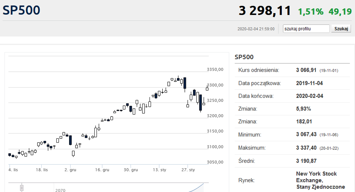Click the 3 298,11 current price value
The height and width of the screenshot is (192, 355).
tap(265, 11)
